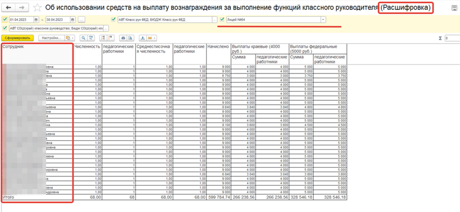Toggle the period date filter checkbox
The height and width of the screenshot is (212, 460).
(4, 19)
